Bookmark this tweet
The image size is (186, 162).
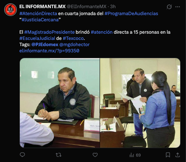168,155
